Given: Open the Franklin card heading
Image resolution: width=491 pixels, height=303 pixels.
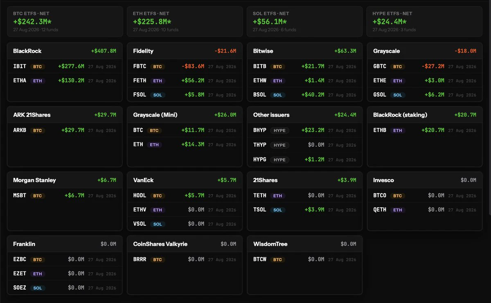Looking at the screenshot, I should coord(24,244).
